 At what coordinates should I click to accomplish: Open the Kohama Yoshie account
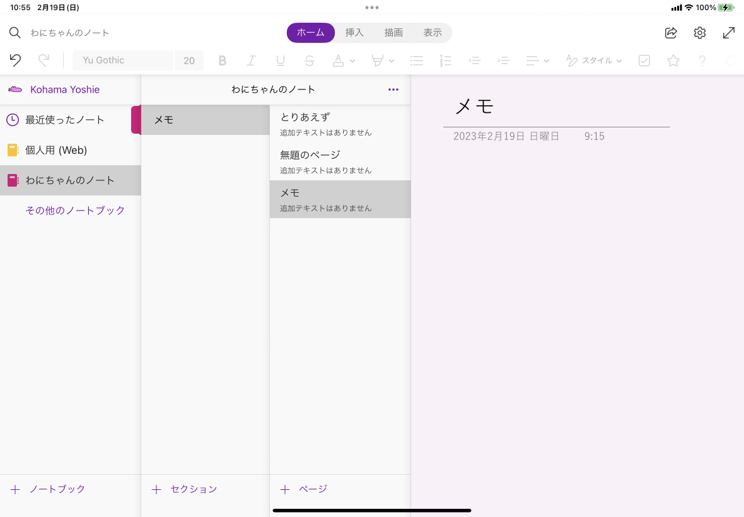pyautogui.click(x=65, y=90)
